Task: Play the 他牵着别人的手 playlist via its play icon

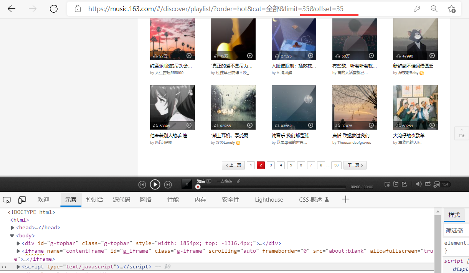Action: tap(189, 125)
